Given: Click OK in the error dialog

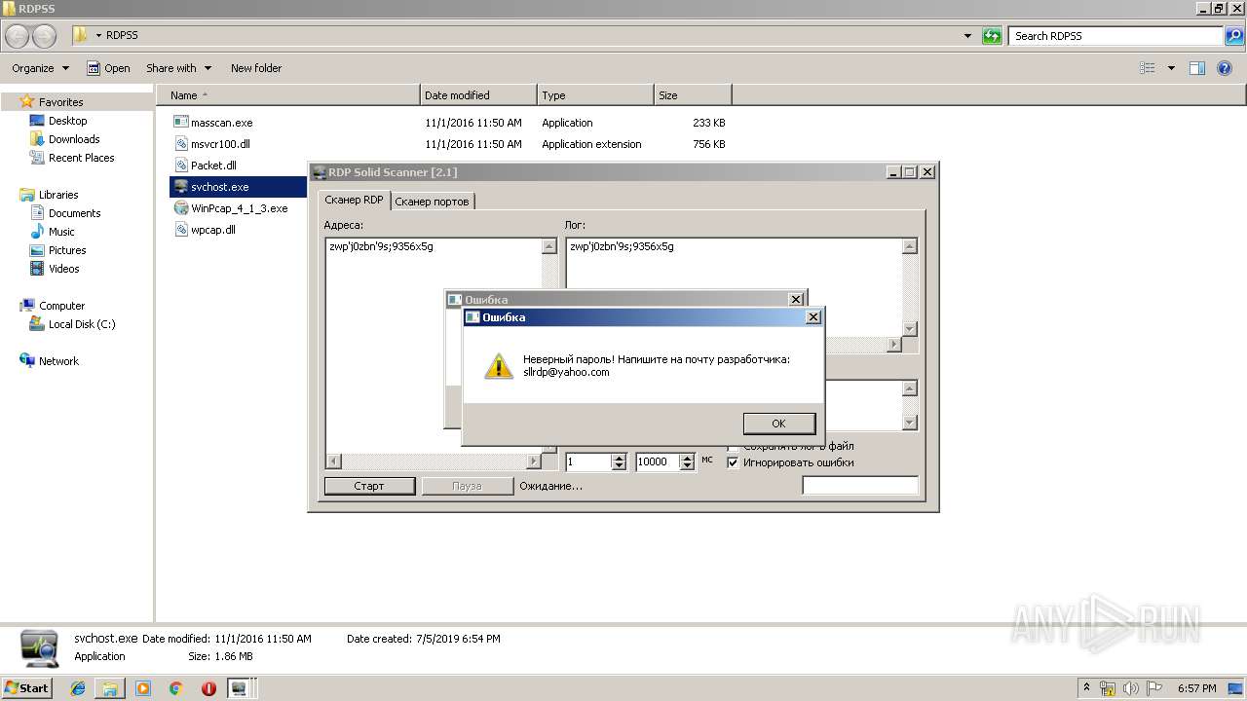Looking at the screenshot, I should (x=778, y=424).
